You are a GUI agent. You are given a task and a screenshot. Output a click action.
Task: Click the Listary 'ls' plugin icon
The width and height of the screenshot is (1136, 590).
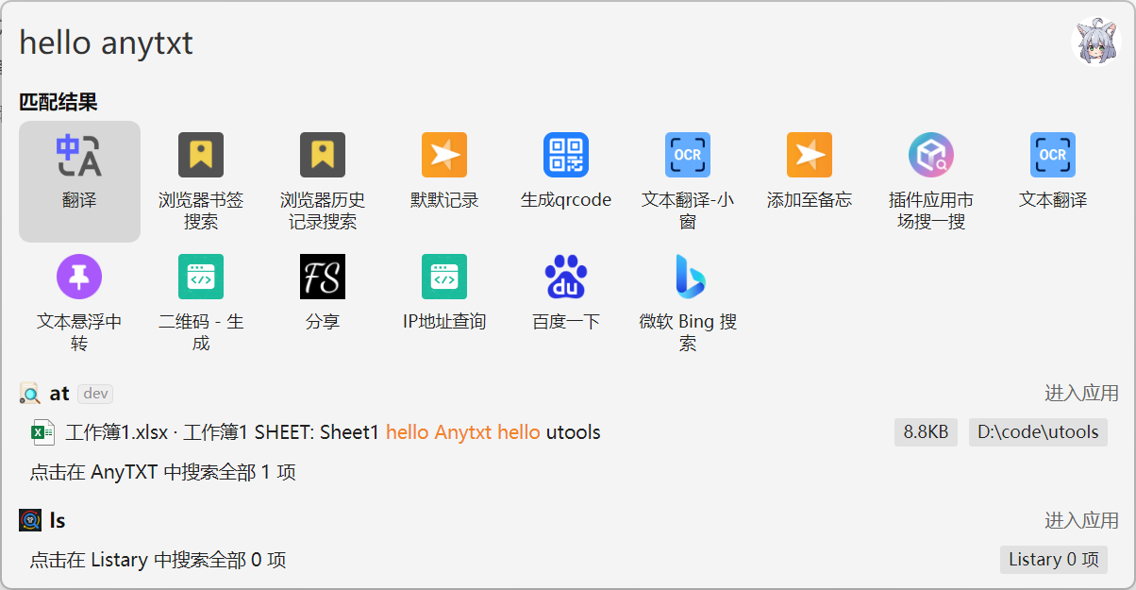(x=30, y=520)
